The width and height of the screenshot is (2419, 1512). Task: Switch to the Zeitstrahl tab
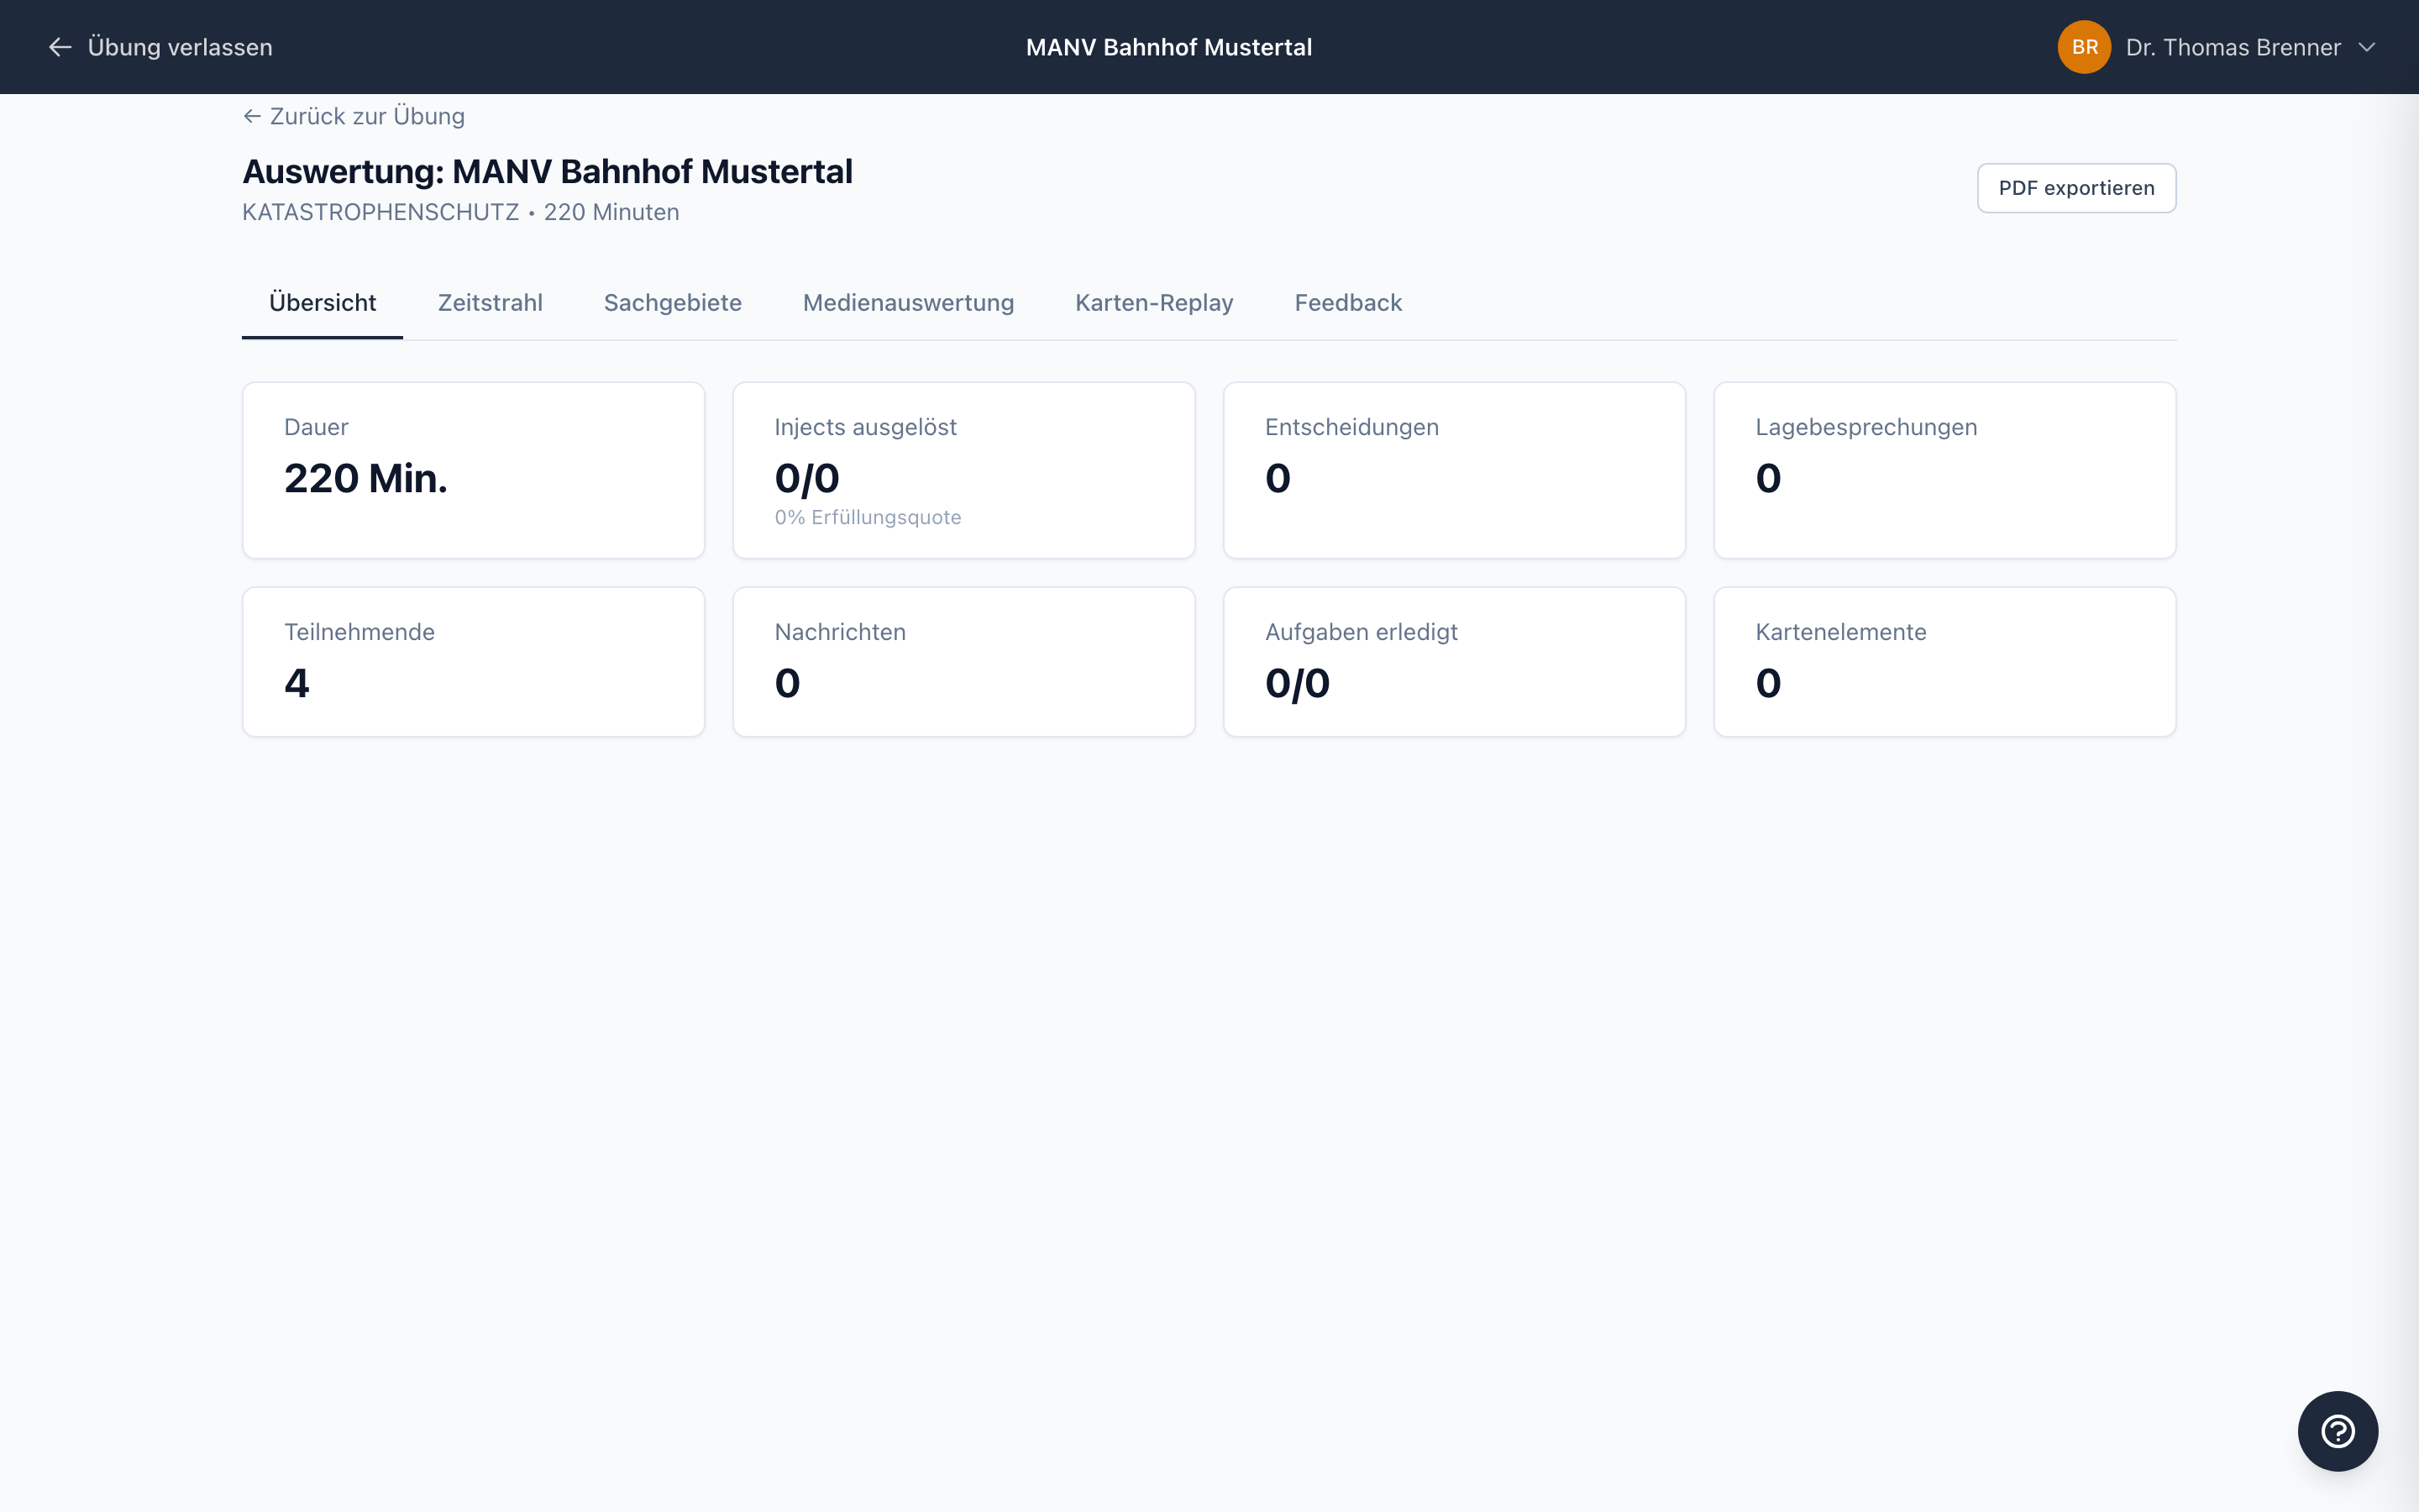[x=490, y=303]
